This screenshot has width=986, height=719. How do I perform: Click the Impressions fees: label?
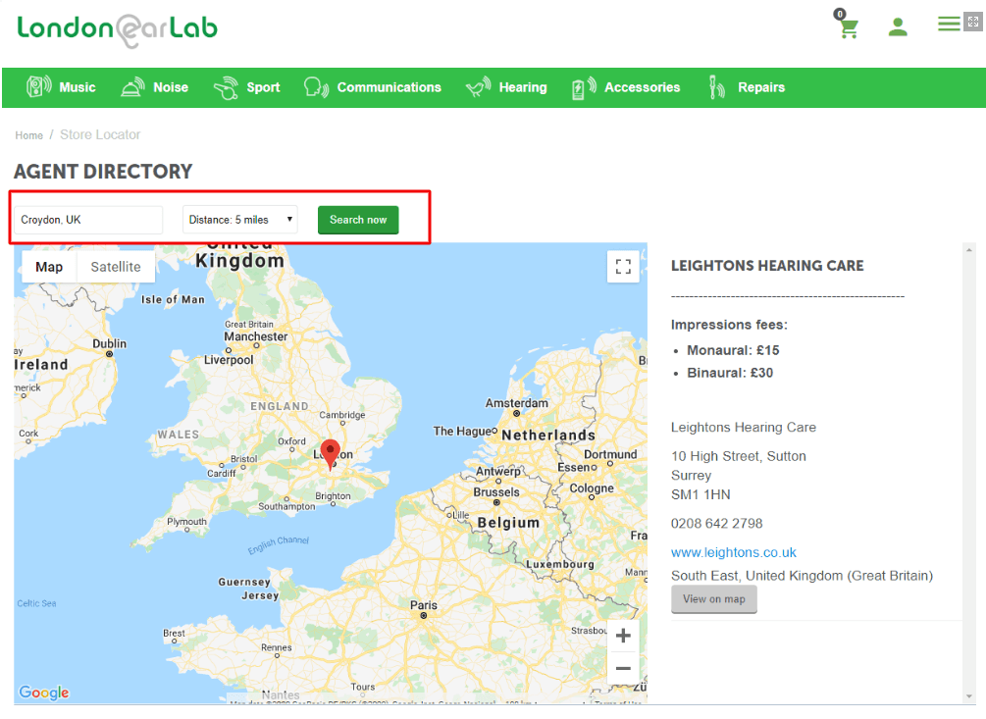pyautogui.click(x=729, y=325)
